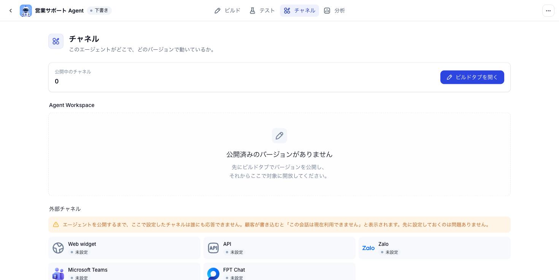Open the FPT Chat channel card

pos(279,272)
